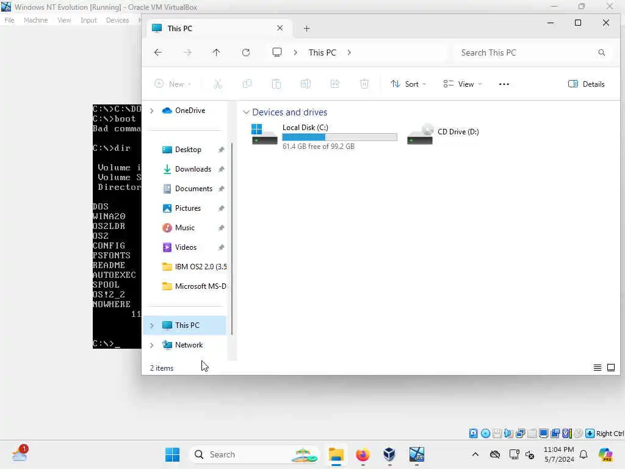
Task: Expand the This PC tree node
Action: pyautogui.click(x=151, y=325)
